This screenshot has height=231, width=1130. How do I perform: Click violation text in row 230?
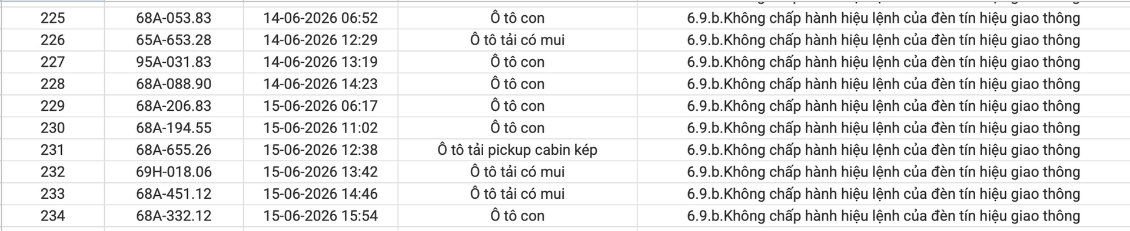point(883,128)
